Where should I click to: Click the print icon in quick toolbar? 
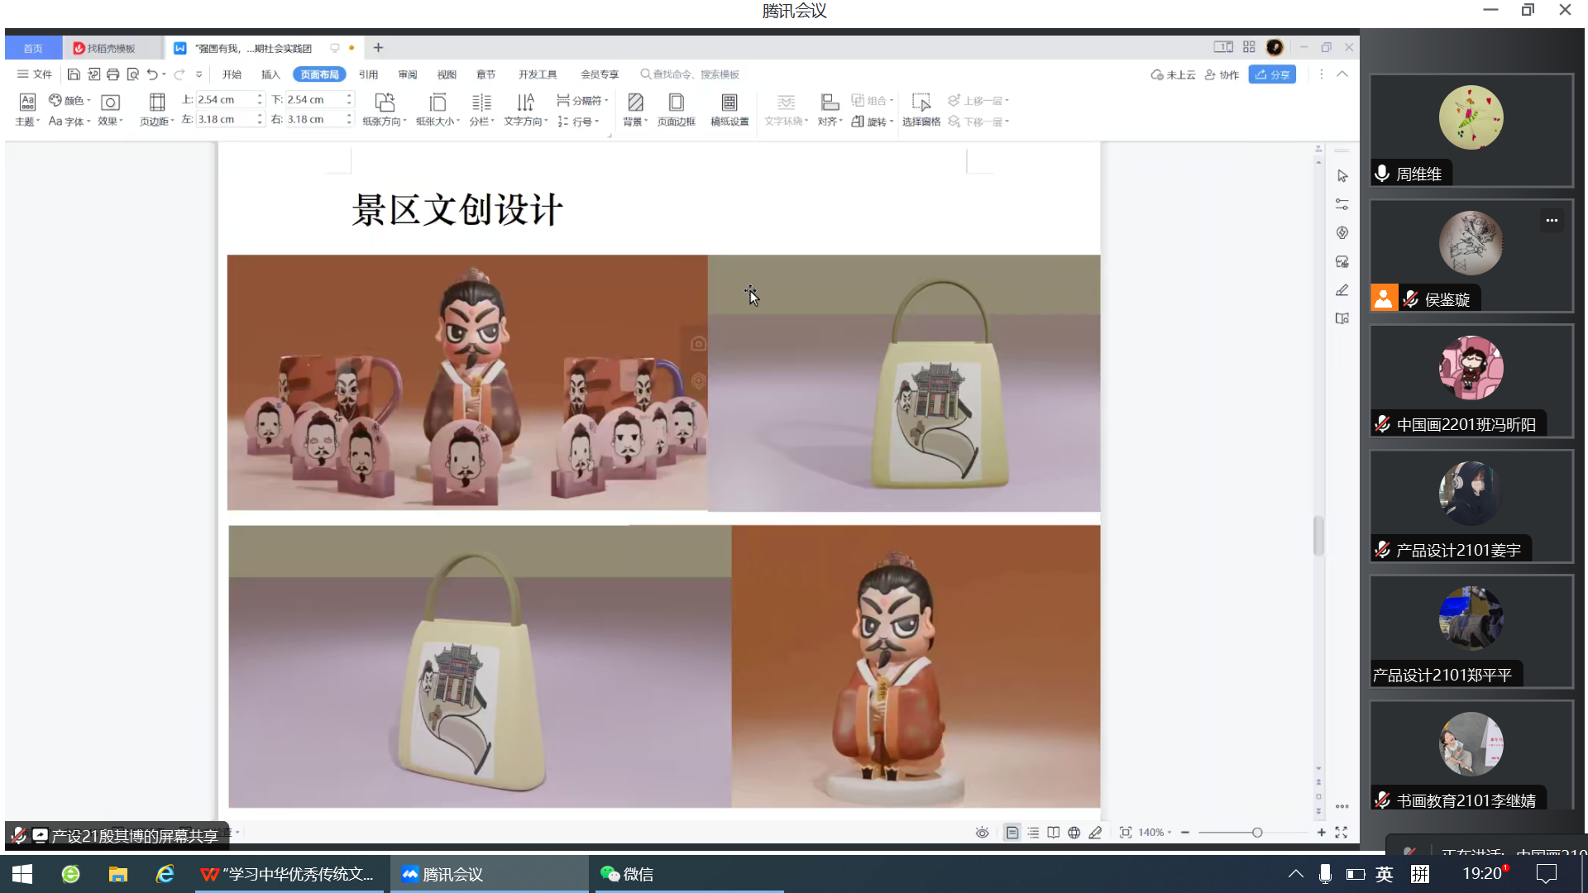[113, 74]
